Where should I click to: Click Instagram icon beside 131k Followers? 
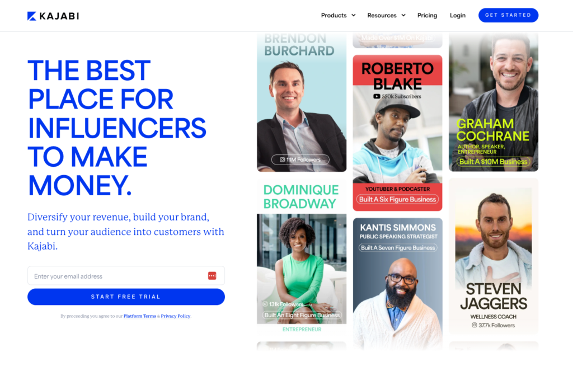click(x=265, y=304)
